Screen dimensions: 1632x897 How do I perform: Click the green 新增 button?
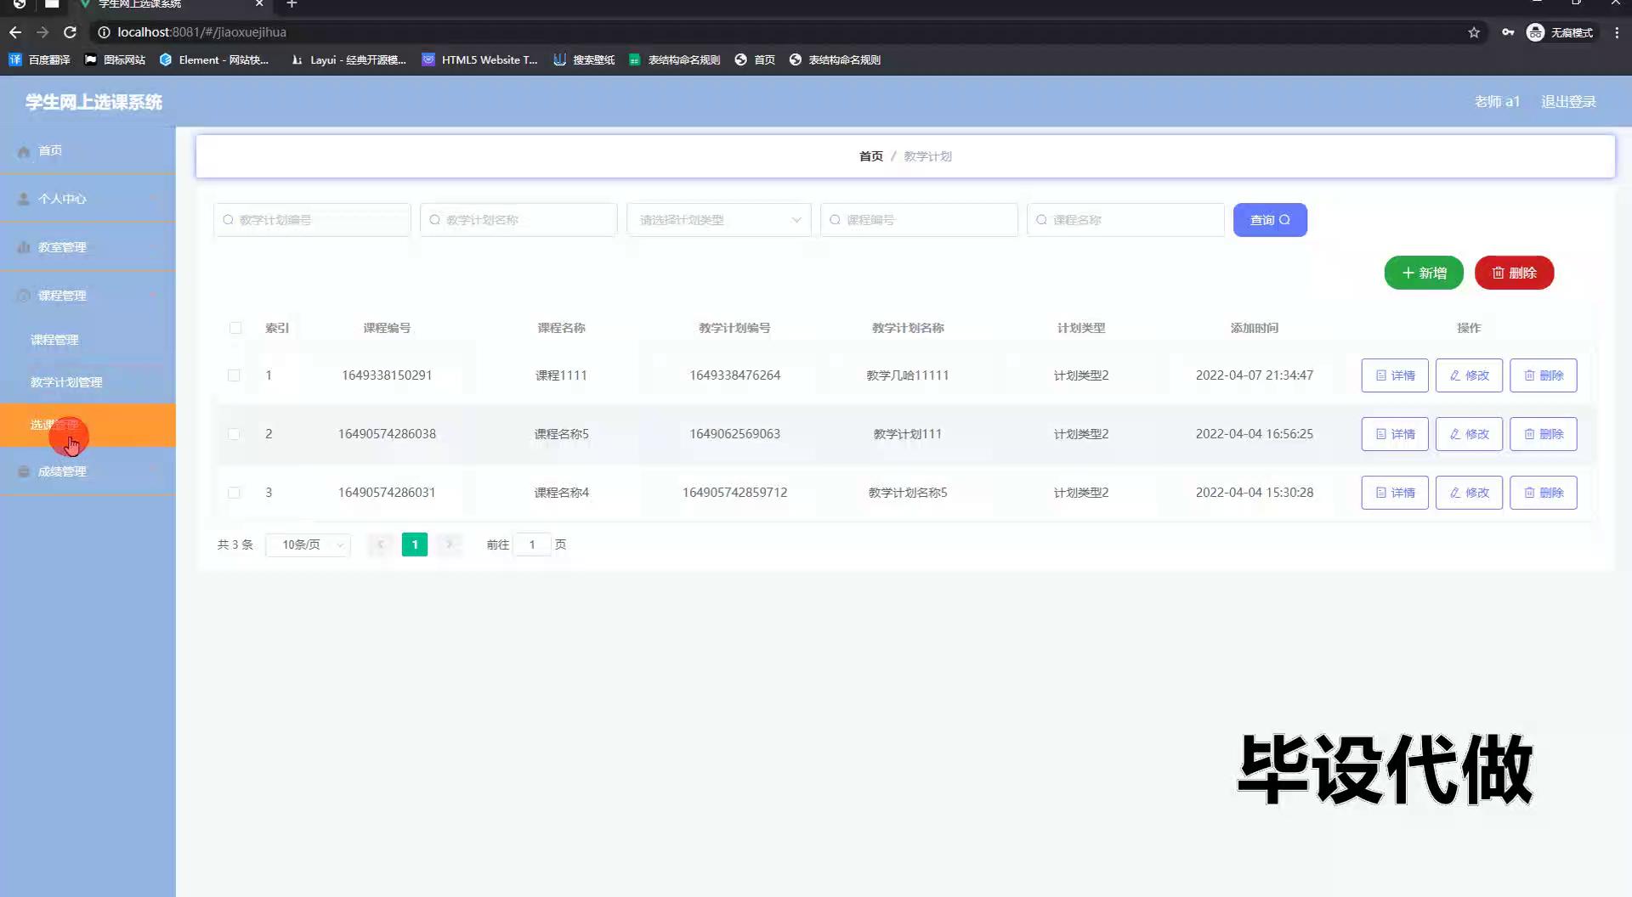[x=1423, y=273]
